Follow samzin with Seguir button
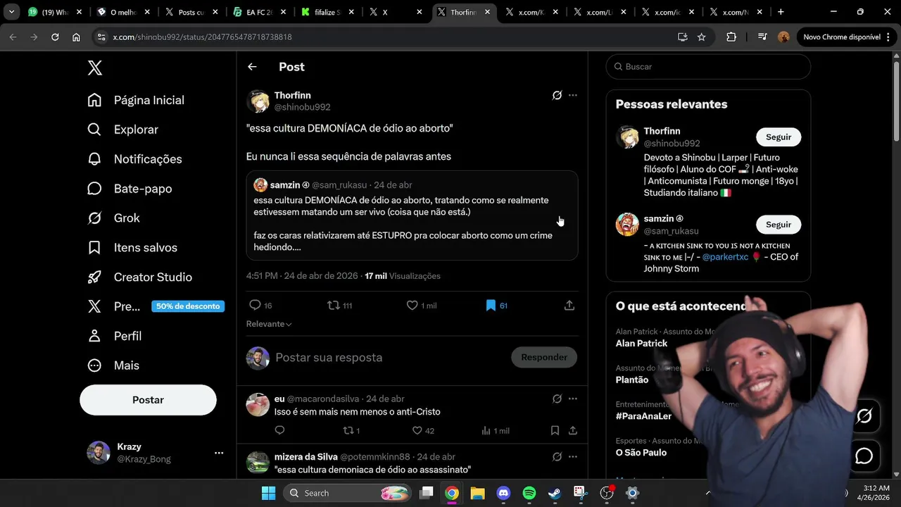 (x=779, y=225)
